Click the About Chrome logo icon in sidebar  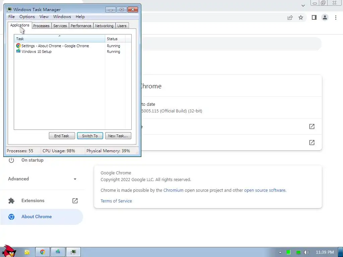(x=11, y=217)
